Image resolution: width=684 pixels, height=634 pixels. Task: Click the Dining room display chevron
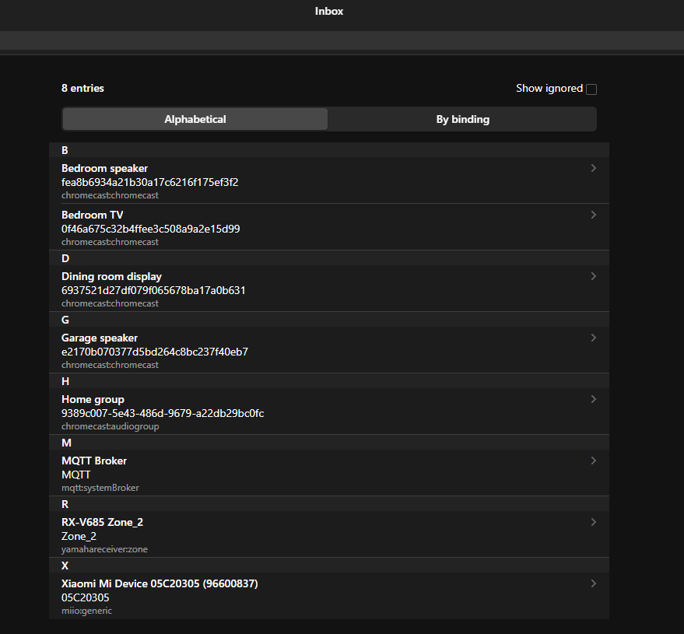tap(593, 276)
